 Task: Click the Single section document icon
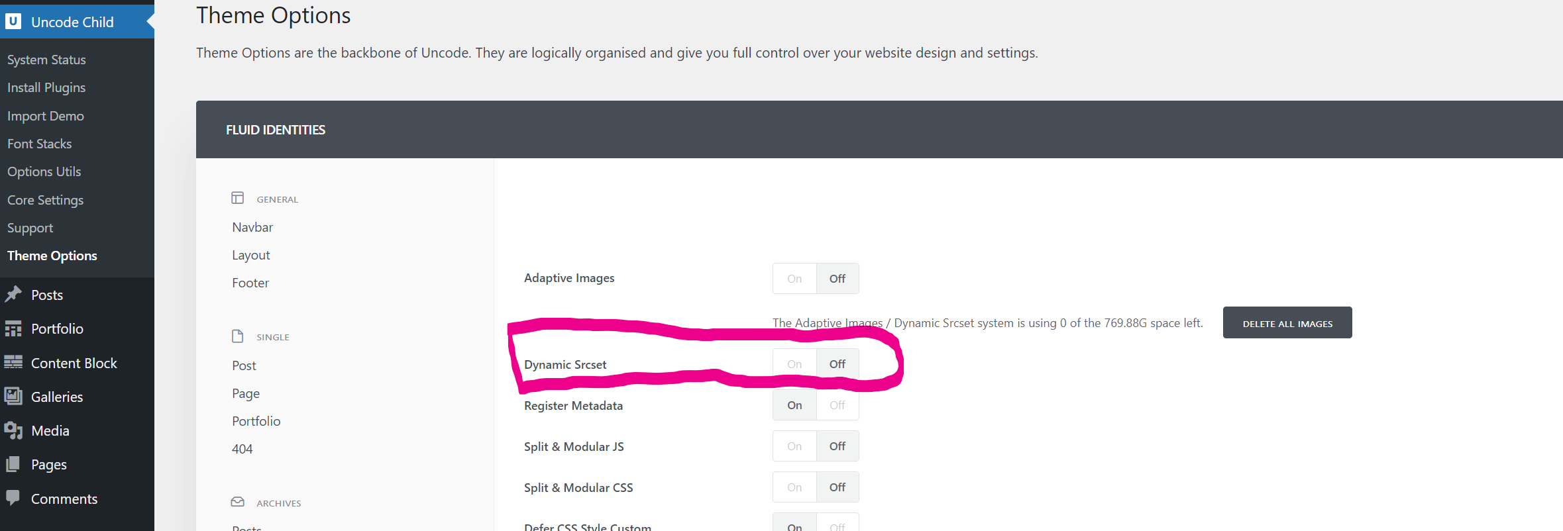click(237, 336)
